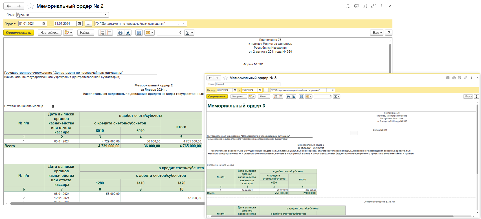Screen dimensions: 481x219
Task: Click the floppy save icon in order № 2 toolbar
Action: [x=139, y=33]
